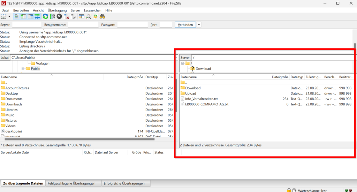The height and width of the screenshot is (192, 357).
Task: Disconnect from the current server icon
Action: (66, 16)
